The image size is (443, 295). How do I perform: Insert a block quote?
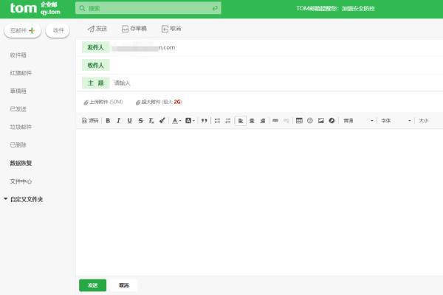[204, 121]
